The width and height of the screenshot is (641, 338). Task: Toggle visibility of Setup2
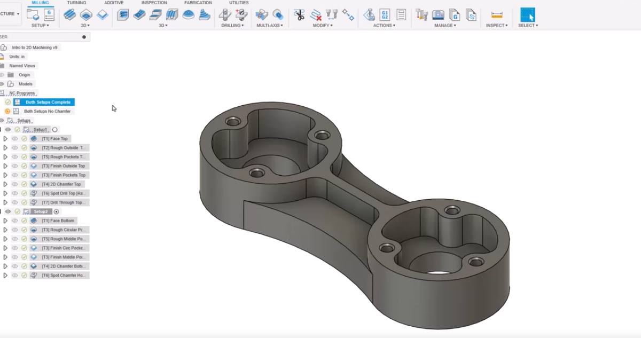[8, 211]
